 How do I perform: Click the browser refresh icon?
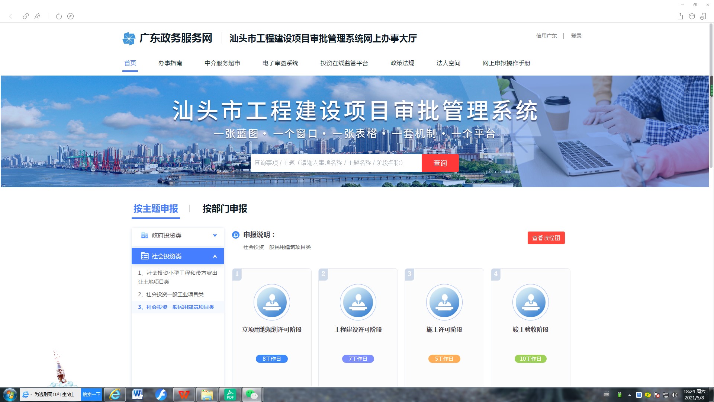point(59,16)
